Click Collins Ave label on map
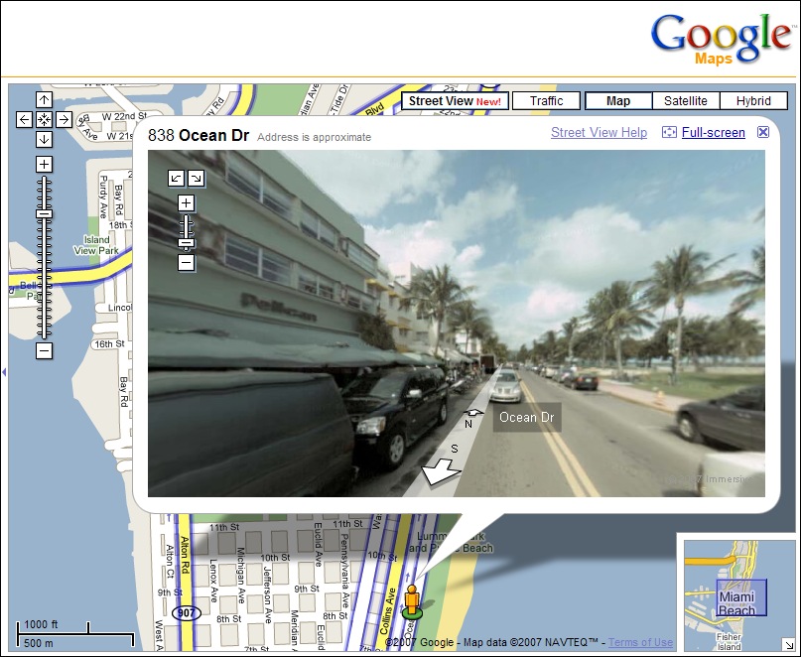The width and height of the screenshot is (801, 657). (x=388, y=611)
